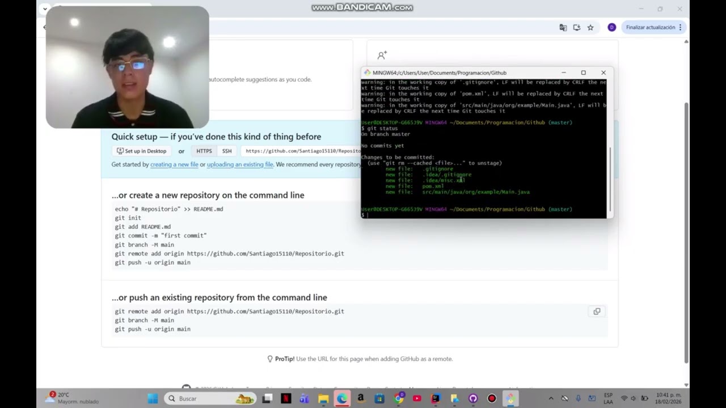The height and width of the screenshot is (408, 726).
Task: Click the terminal prompt input line
Action: tap(484, 215)
